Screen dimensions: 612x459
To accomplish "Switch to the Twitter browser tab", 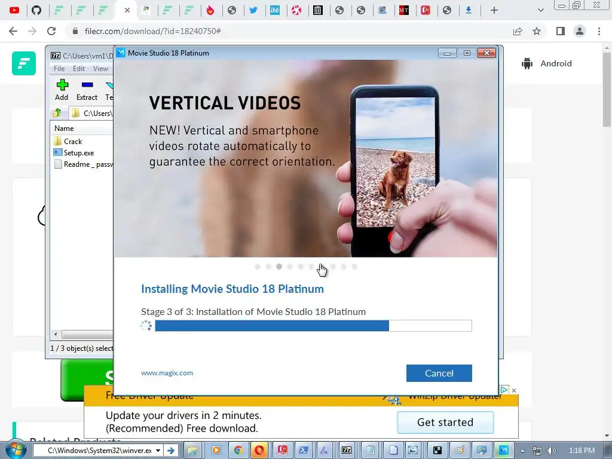I will (x=253, y=10).
